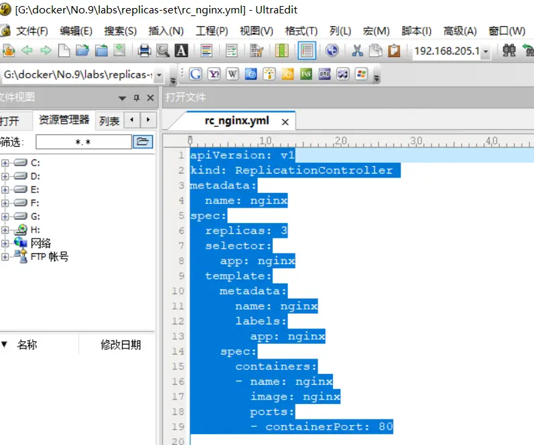
Task: Expand the H: drive node
Action: click(x=5, y=230)
